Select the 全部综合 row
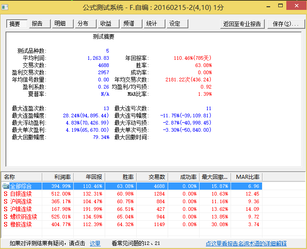The width and height of the screenshot is (307, 249). pyautogui.click(x=132, y=186)
